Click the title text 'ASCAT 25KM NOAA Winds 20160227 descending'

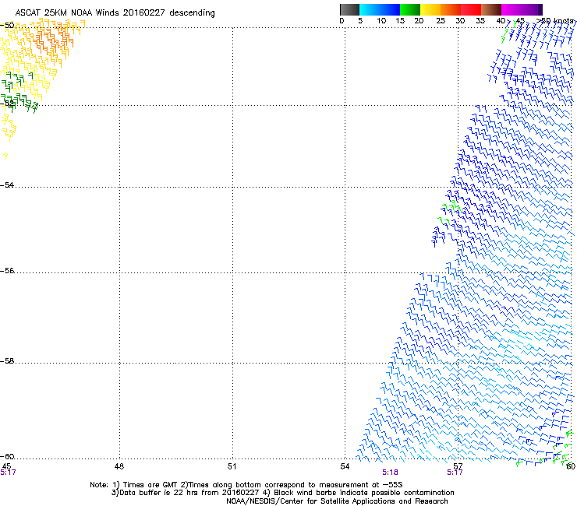(115, 13)
